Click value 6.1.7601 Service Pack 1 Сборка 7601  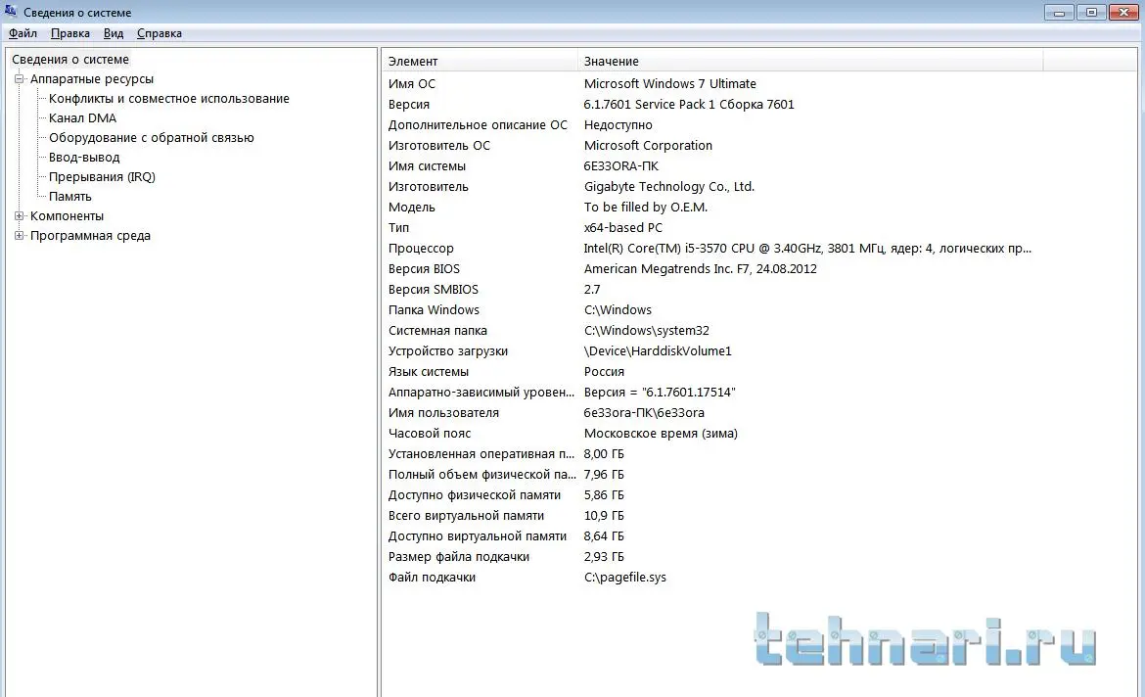pos(689,105)
